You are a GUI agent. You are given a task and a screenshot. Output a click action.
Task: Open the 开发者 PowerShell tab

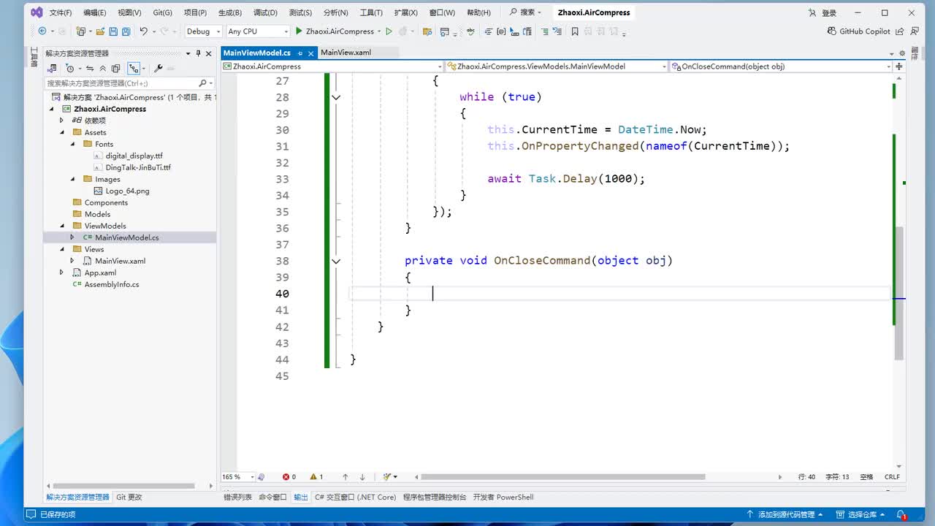pos(503,497)
